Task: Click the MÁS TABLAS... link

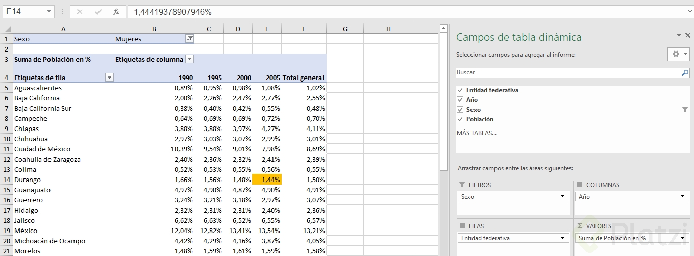Action: (477, 133)
